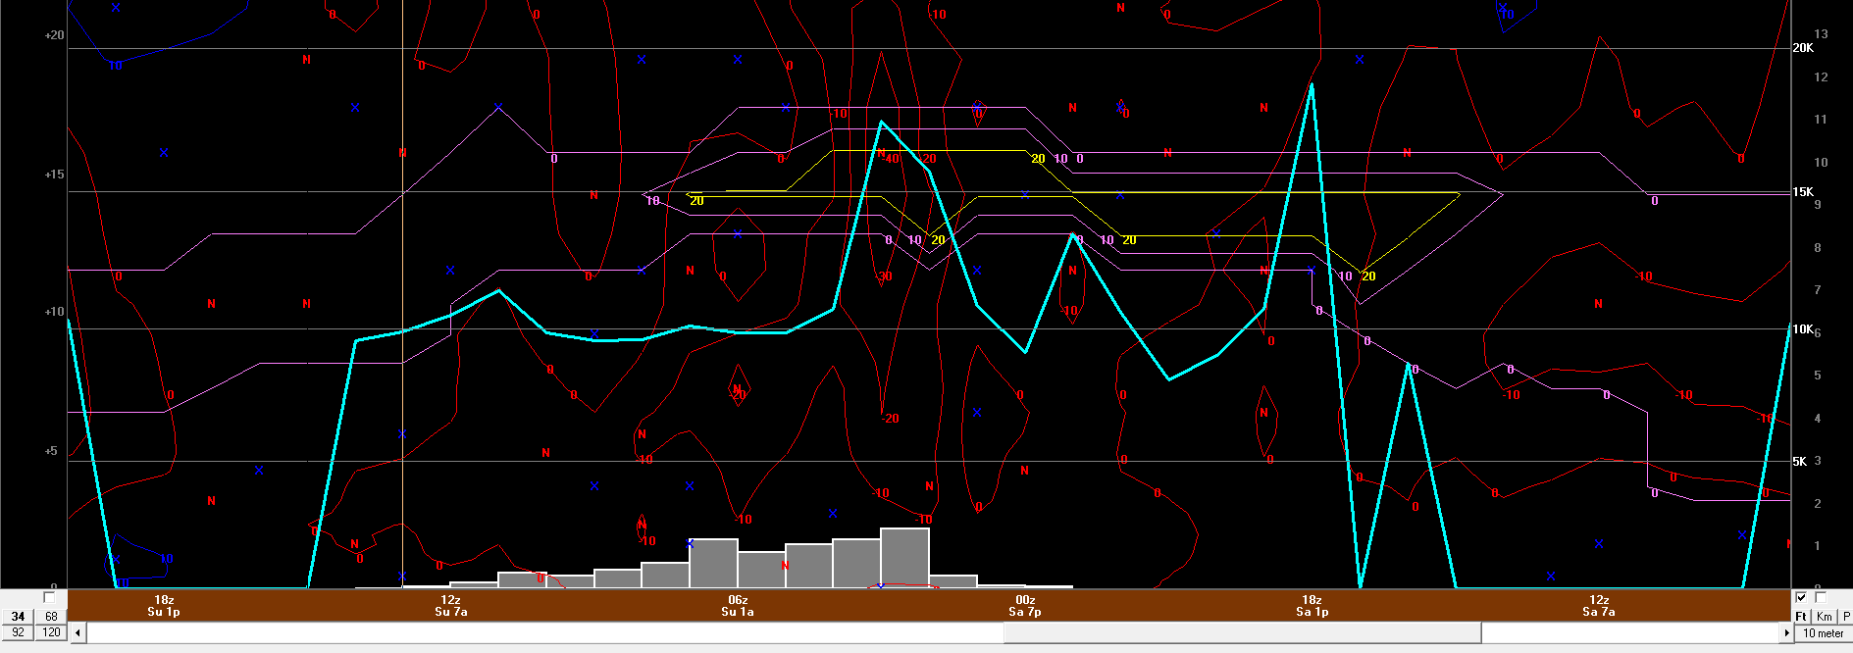This screenshot has height=653, width=1853.
Task: Click the 10 meter button
Action: (x=1823, y=633)
